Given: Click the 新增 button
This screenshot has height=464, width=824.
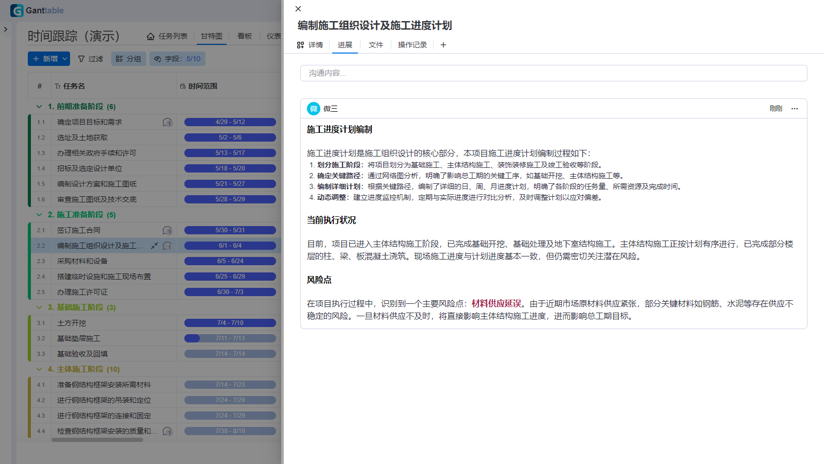Looking at the screenshot, I should (x=44, y=59).
